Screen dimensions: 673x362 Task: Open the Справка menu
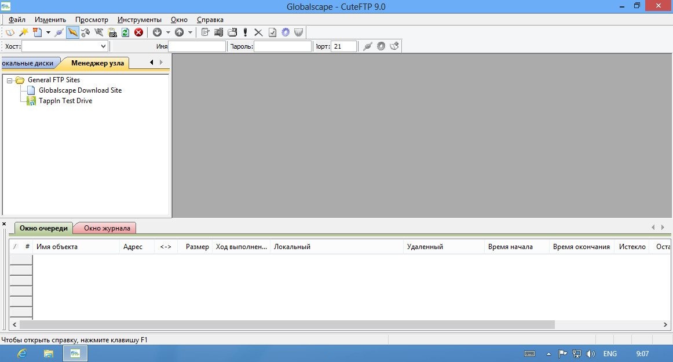point(210,20)
